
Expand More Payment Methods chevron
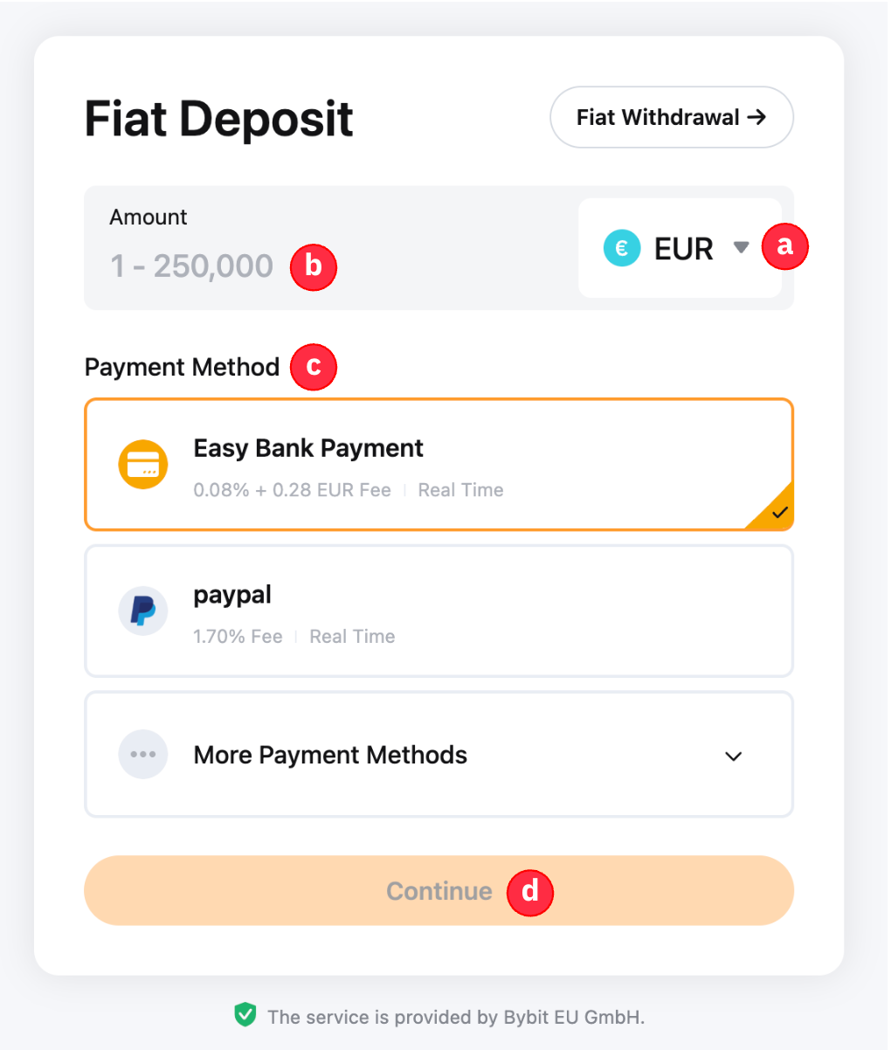point(734,756)
